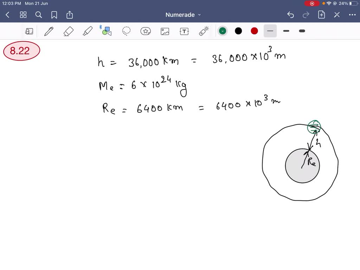Select the Pen tool
Screen dimensions: 360x270
click(49, 31)
